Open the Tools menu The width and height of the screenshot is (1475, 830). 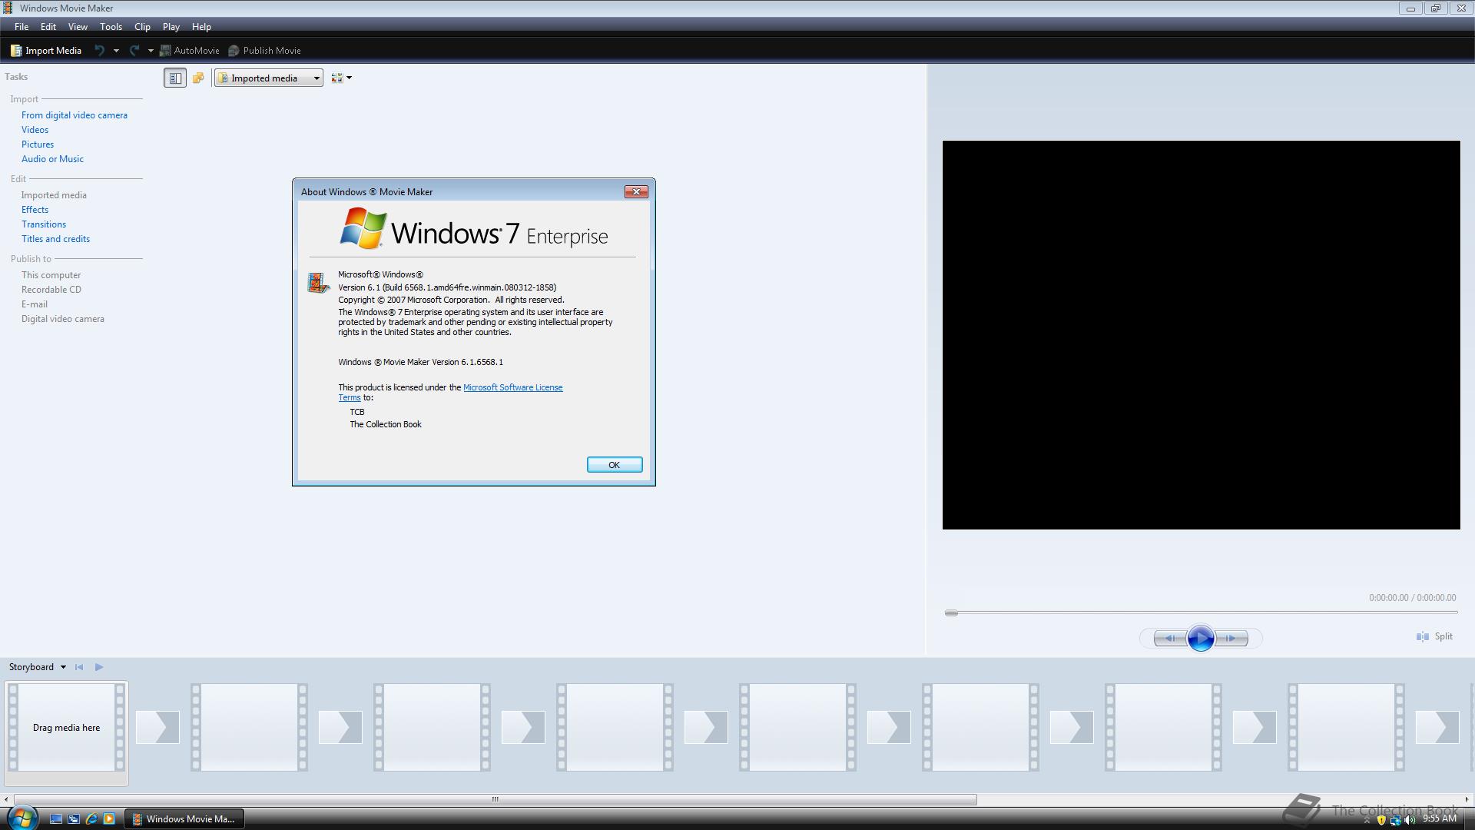[x=111, y=27]
